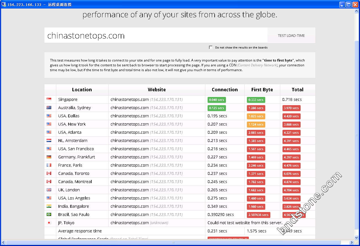Image resolution: width=360 pixels, height=246 pixels.
Task: Click the 0.125 secs connection badge
Action: pos(217,108)
